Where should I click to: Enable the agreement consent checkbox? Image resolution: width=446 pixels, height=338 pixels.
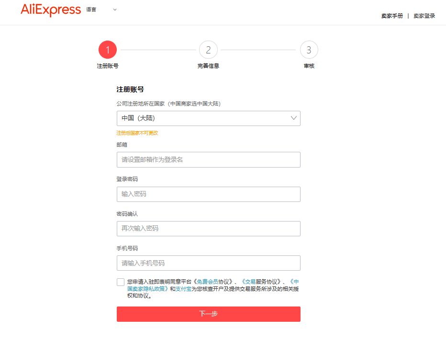[x=120, y=283]
